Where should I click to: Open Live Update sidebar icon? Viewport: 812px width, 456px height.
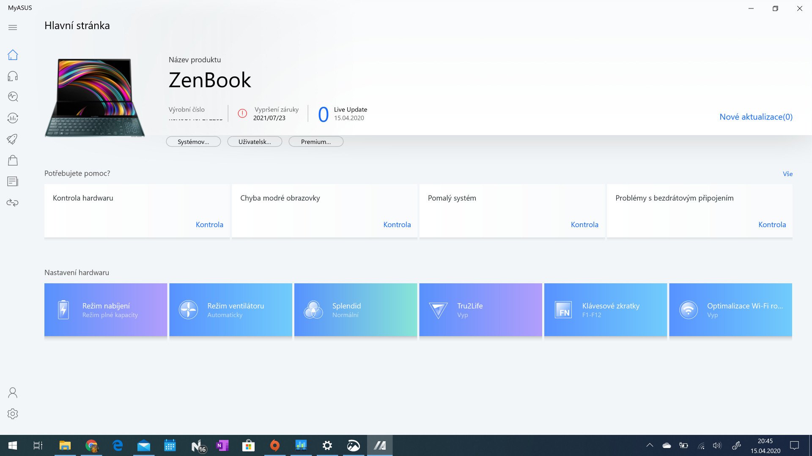[x=13, y=118]
